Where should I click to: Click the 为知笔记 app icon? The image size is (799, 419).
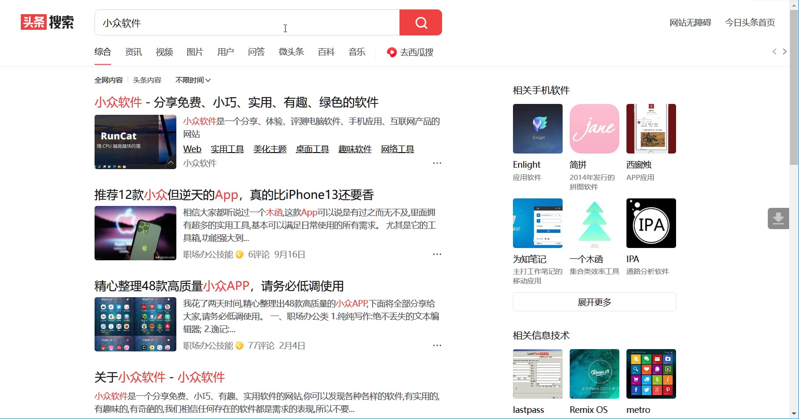click(538, 223)
